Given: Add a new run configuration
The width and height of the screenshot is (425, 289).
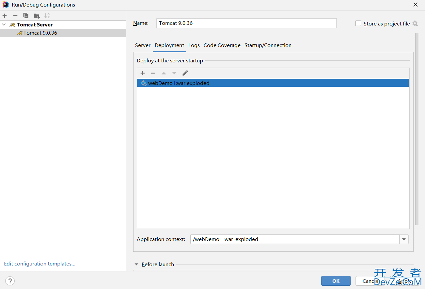Looking at the screenshot, I should pos(5,16).
